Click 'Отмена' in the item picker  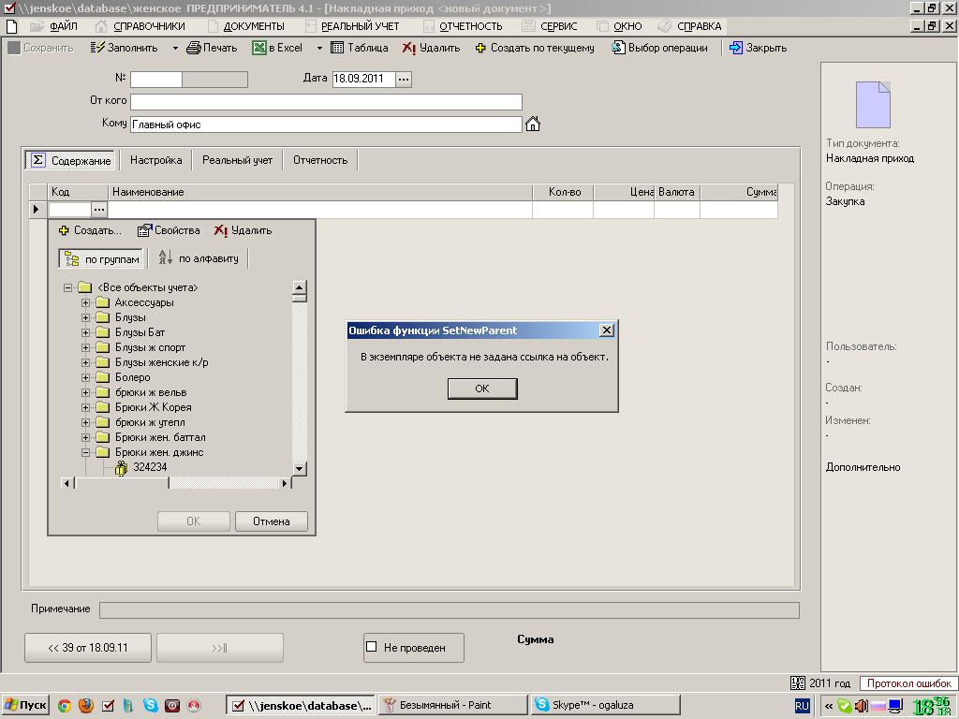coord(272,521)
